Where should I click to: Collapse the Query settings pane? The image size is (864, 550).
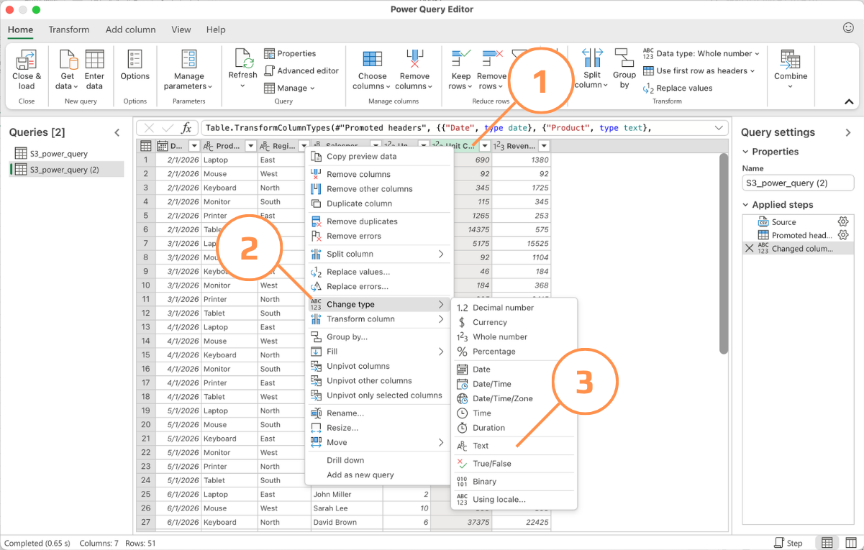[x=848, y=132]
